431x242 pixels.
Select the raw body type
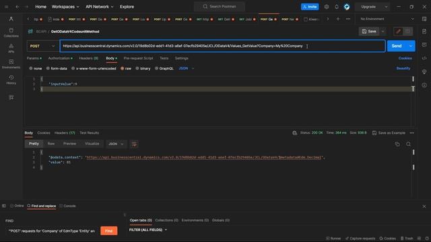click(126, 69)
